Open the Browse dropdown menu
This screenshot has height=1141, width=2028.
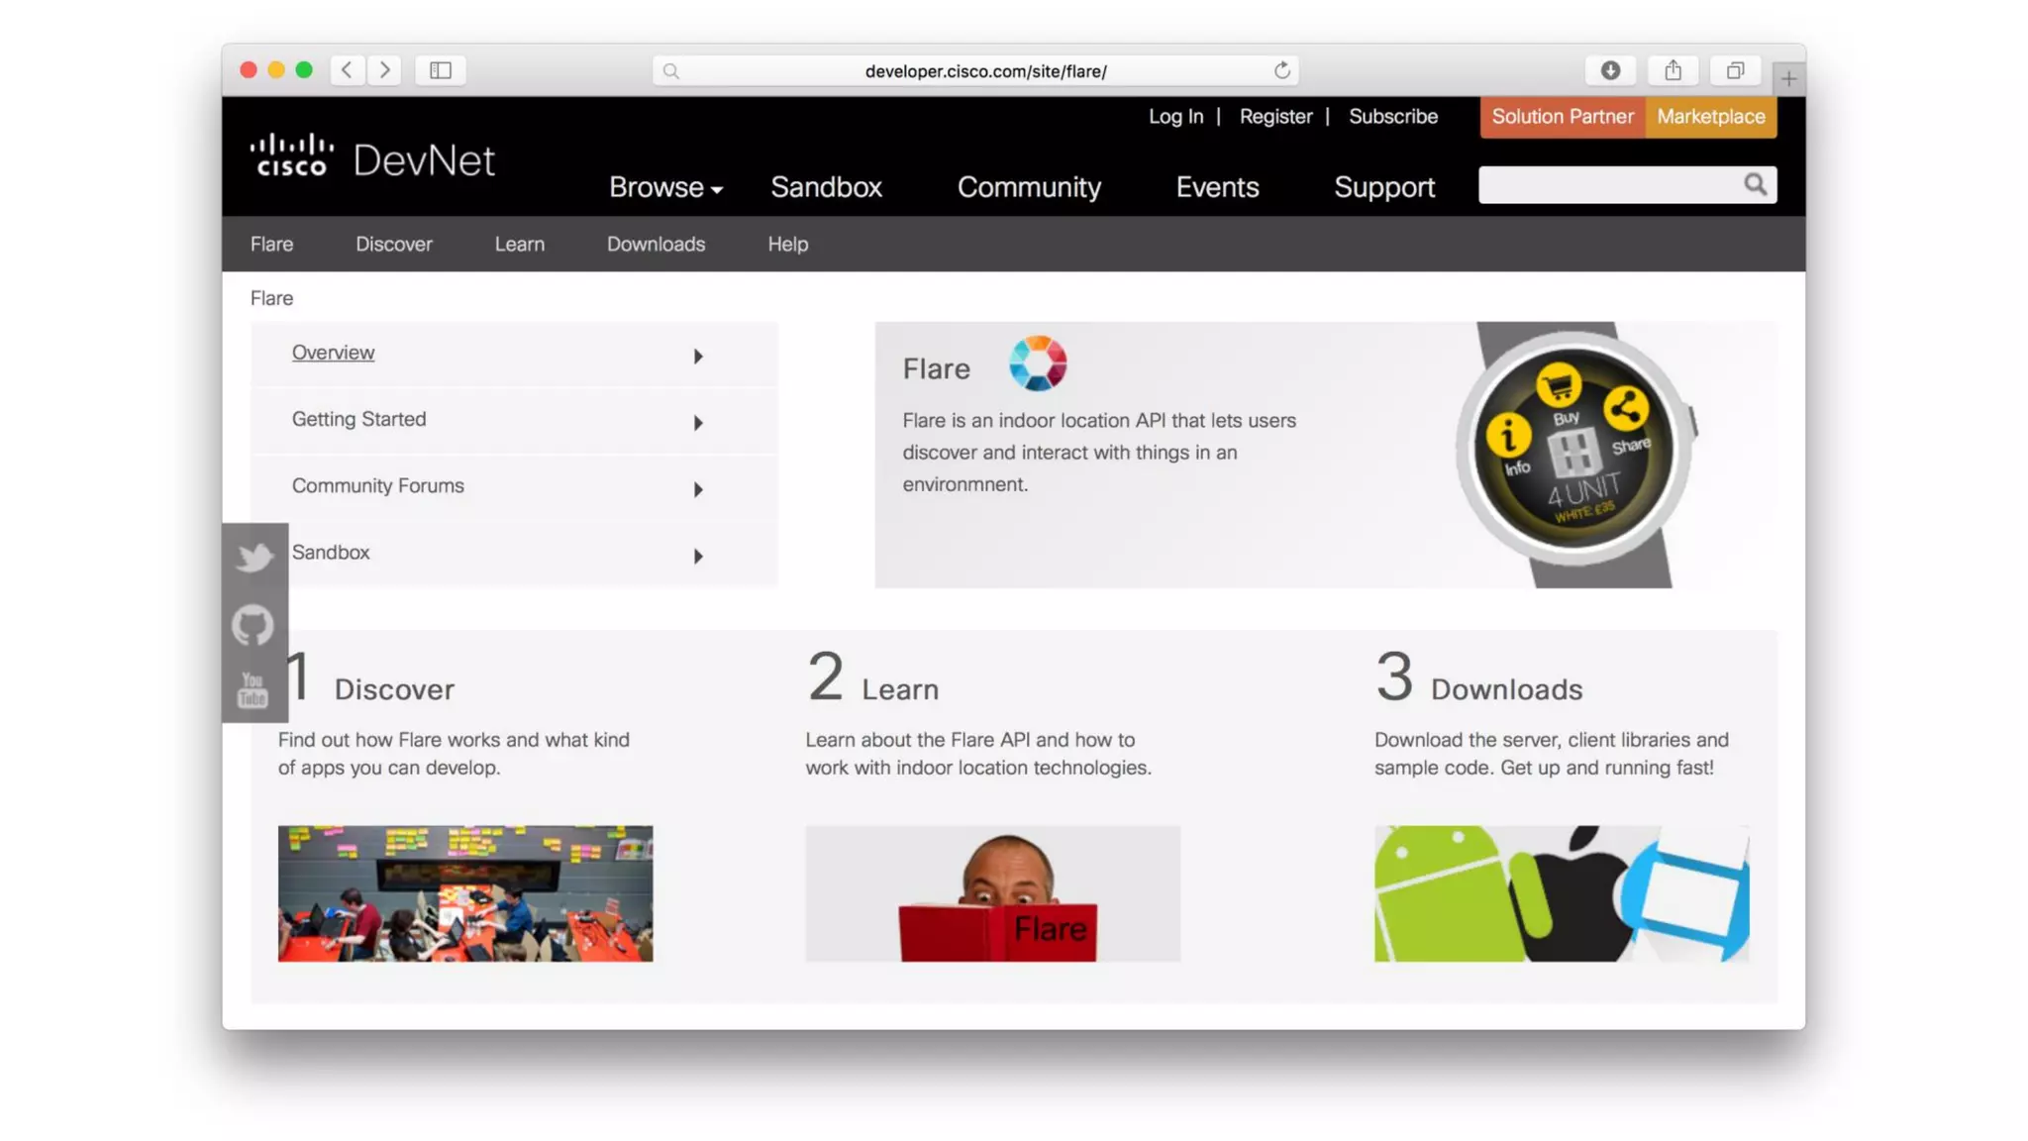[665, 187]
